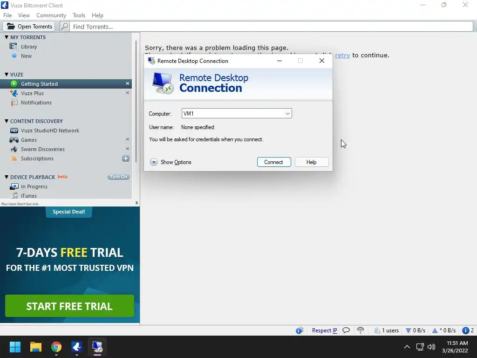Close the Getting Started sidebar entry
Image resolution: width=477 pixels, height=358 pixels.
128,83
